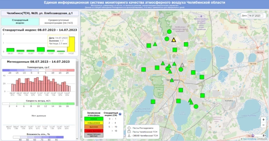Viewport: 269px width, 141px height.
Task: Click the yellow triangle station marker
Action: [174, 40]
